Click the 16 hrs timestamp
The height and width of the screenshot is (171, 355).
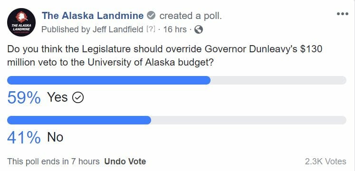175,29
